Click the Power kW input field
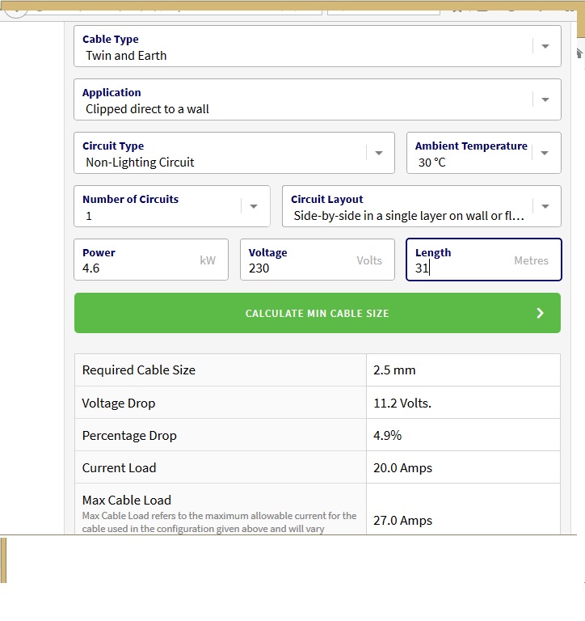 pos(137,268)
